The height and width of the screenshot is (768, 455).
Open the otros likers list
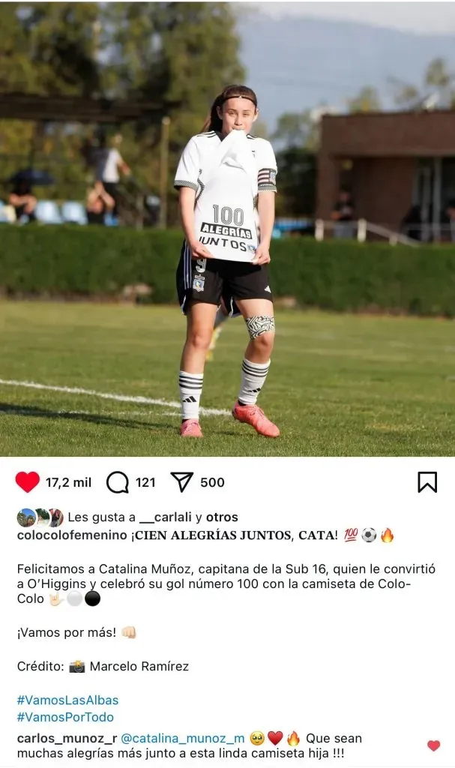point(222,517)
